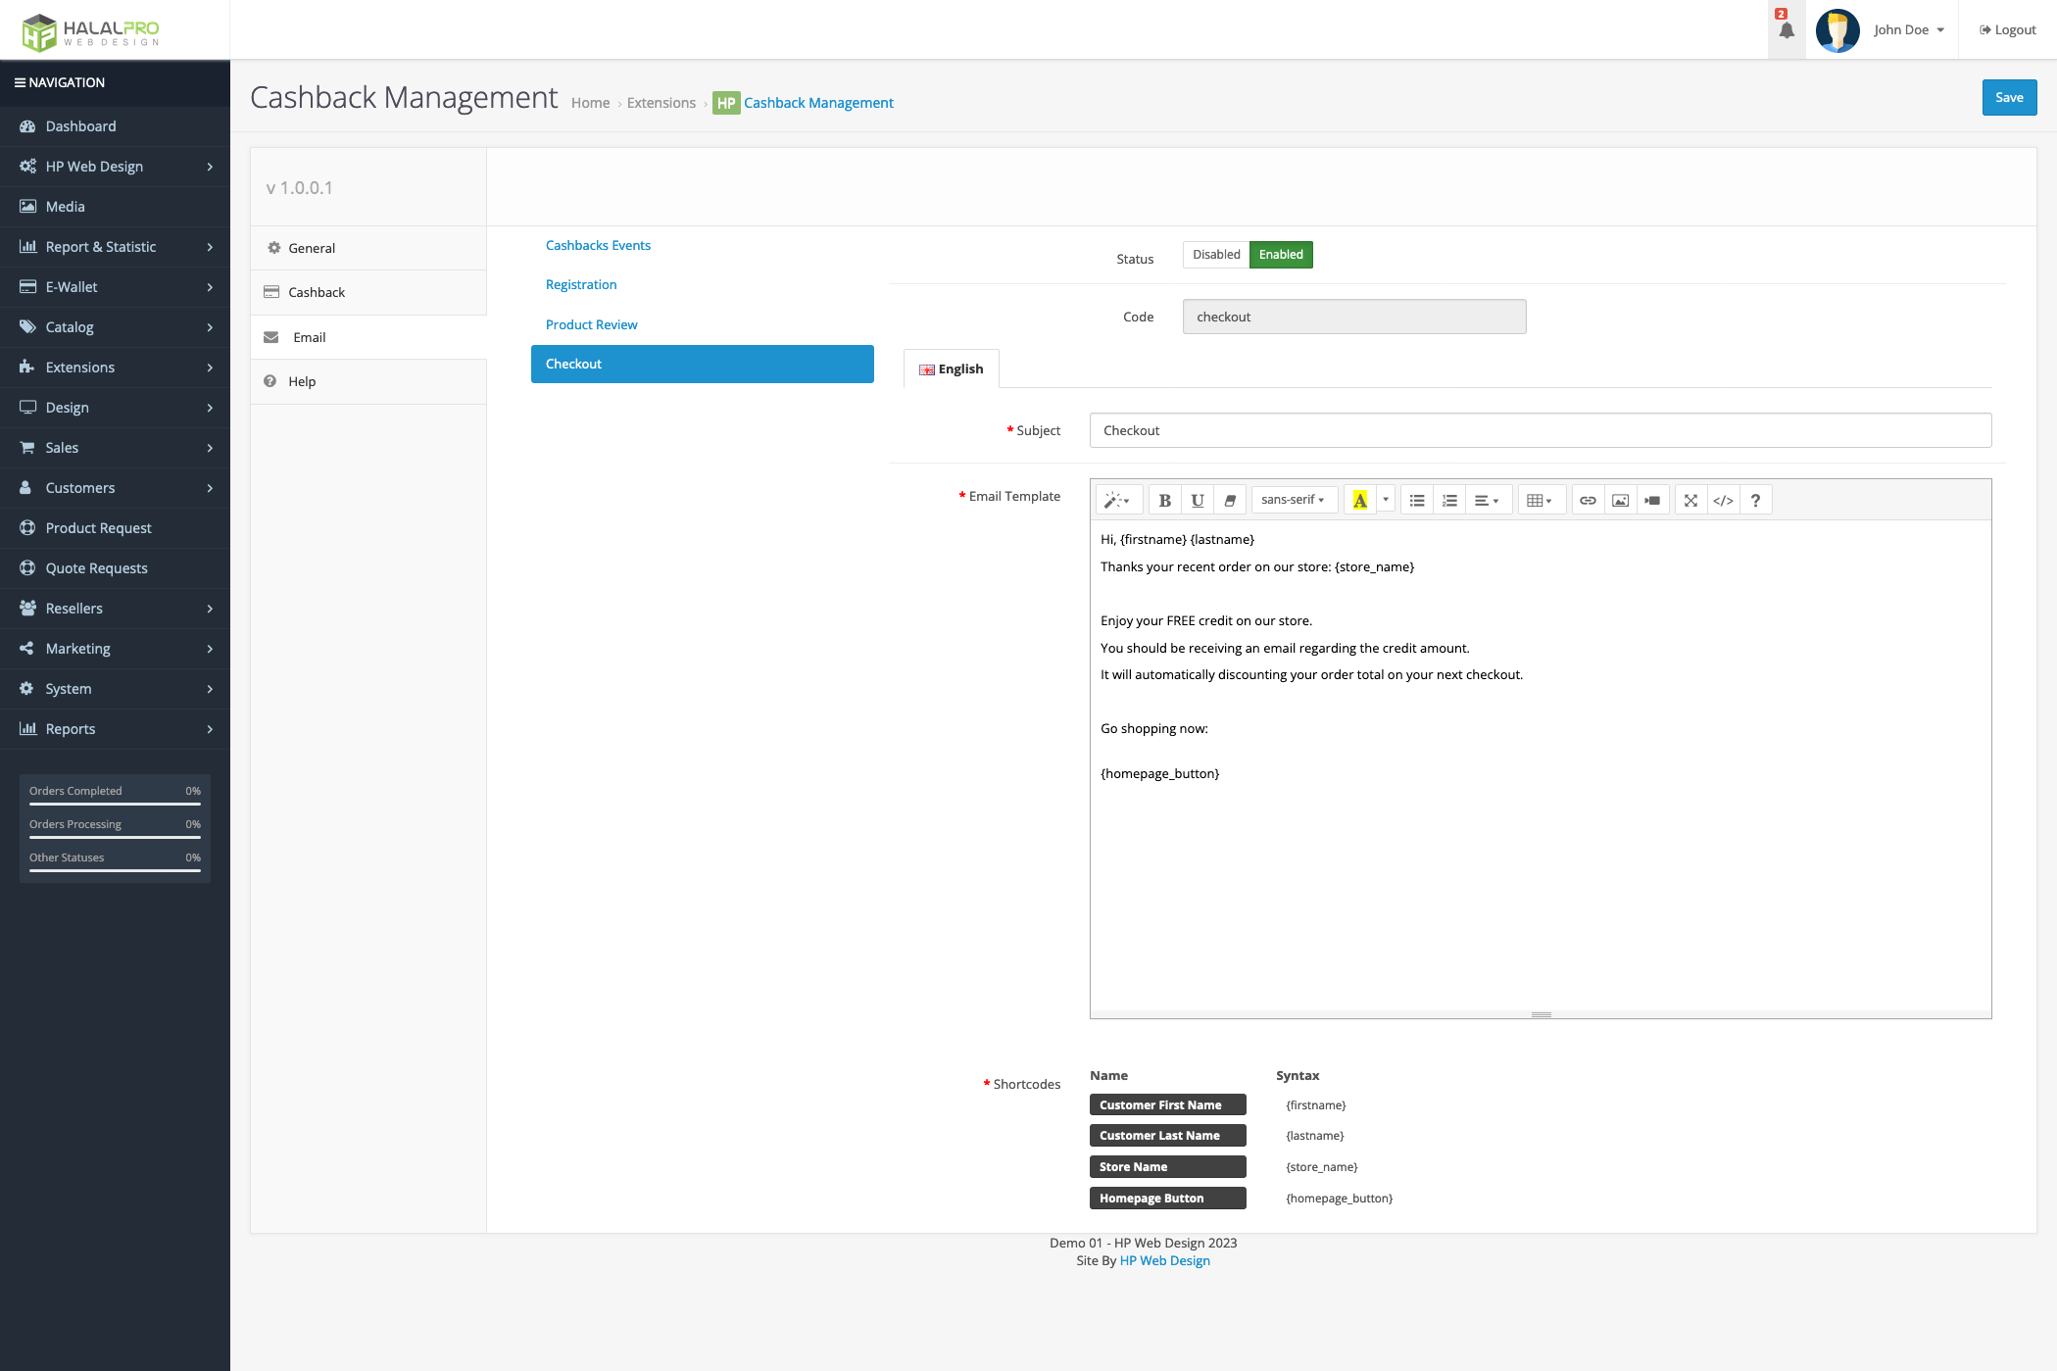Open the notifications bell with 2 alerts
Viewport: 2057px width, 1371px height.
(x=1786, y=29)
